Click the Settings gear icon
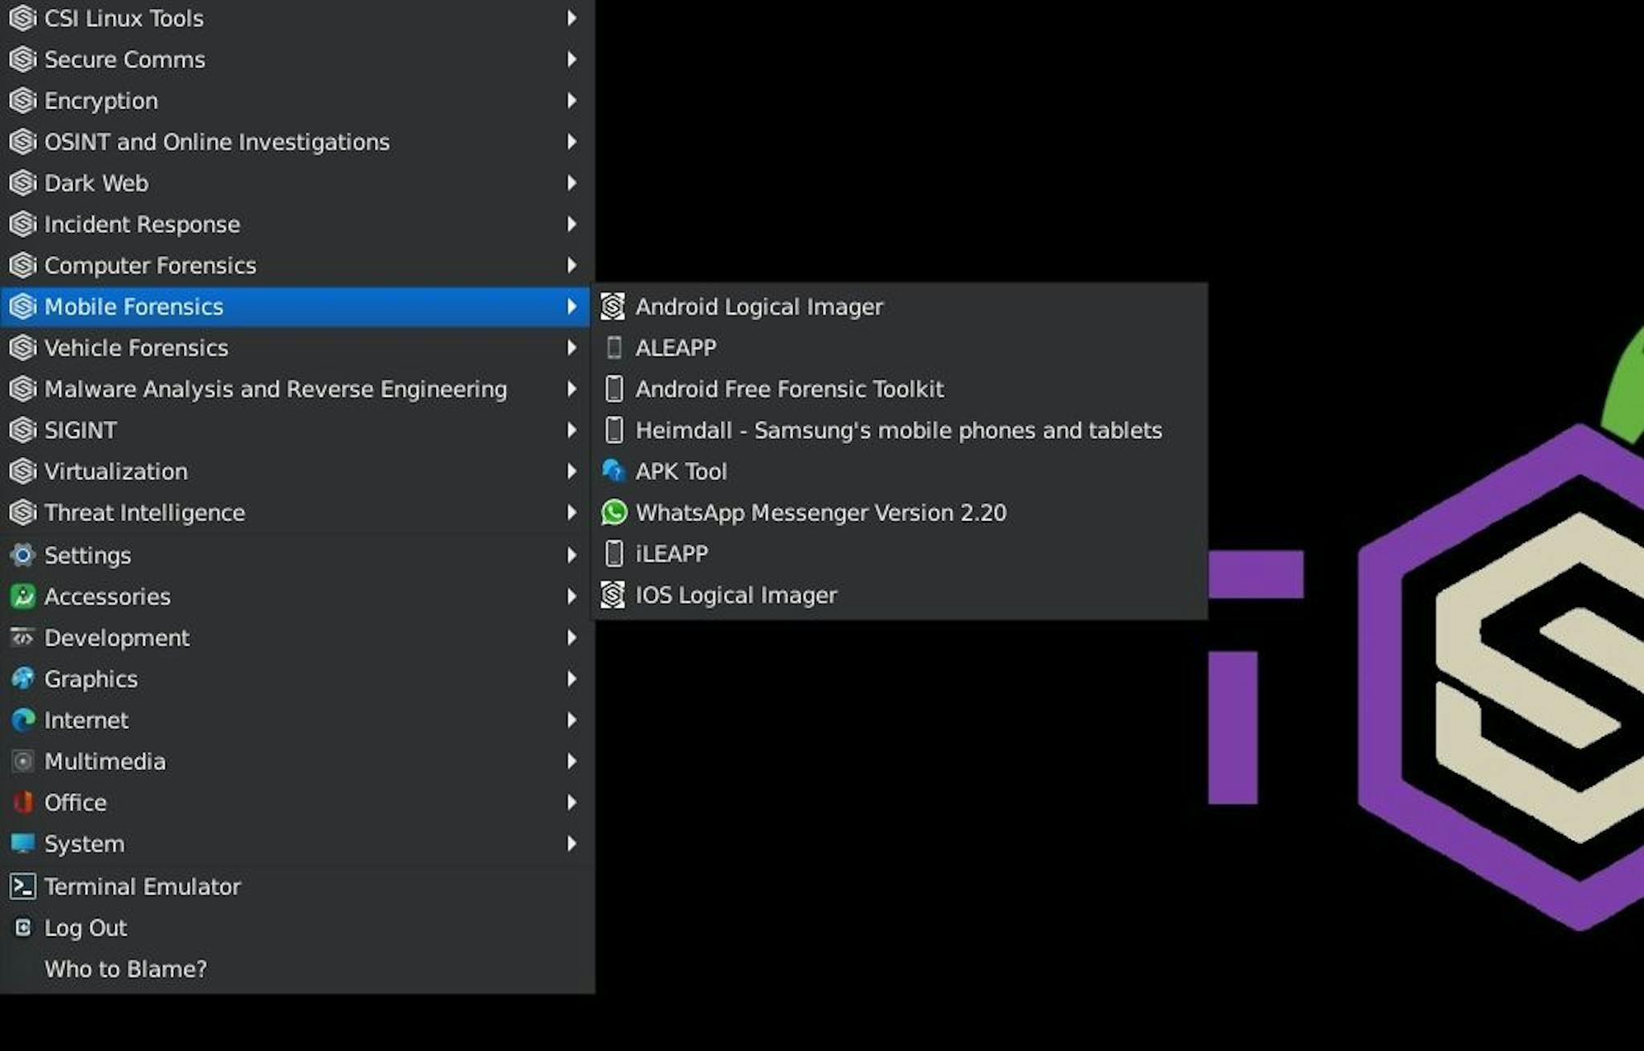This screenshot has height=1051, width=1644. pyautogui.click(x=22, y=555)
